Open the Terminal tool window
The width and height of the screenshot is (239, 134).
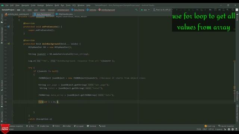point(91,126)
